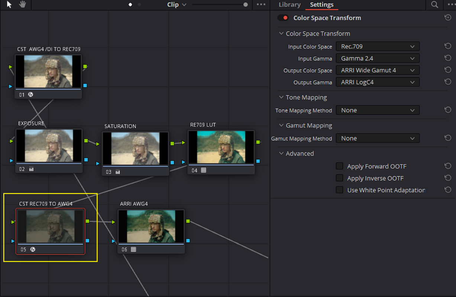Image resolution: width=456 pixels, height=297 pixels.
Task: Enable the Use White Point Adaptation checkbox
Action: (x=339, y=190)
